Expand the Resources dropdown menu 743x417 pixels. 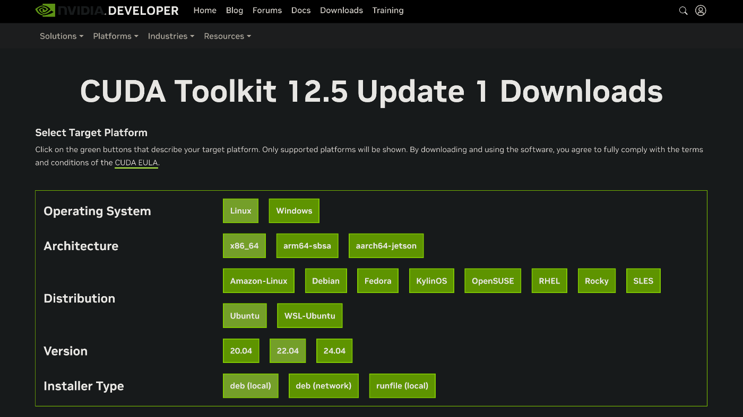pos(228,36)
